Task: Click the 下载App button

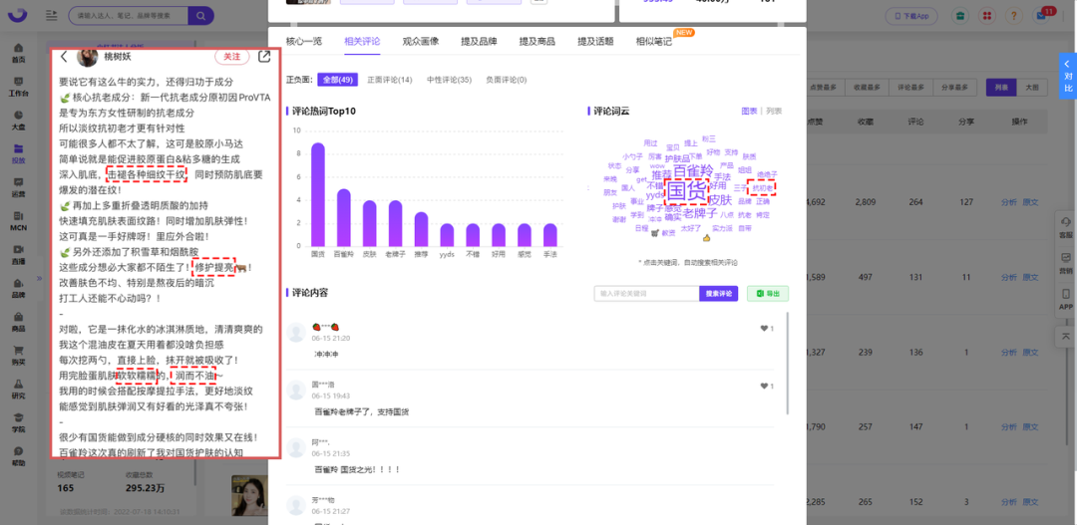Action: [x=910, y=15]
